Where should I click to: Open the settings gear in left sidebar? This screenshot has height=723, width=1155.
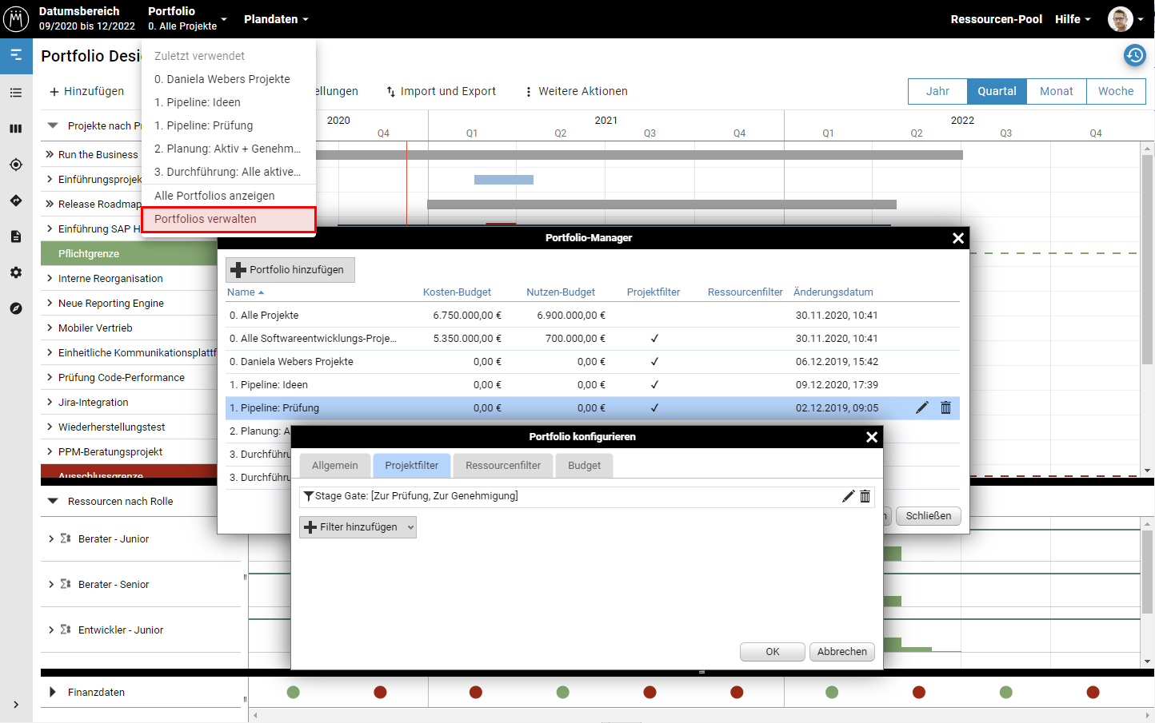tap(16, 272)
